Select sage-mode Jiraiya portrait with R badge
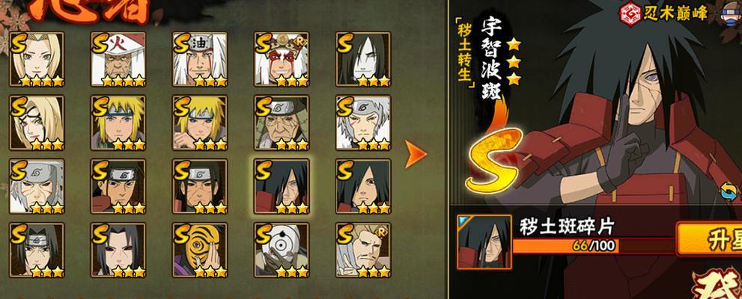The image size is (742, 299). [x=282, y=60]
